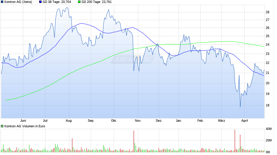Click the 40M volume axis label
This screenshot has width=277, height=155.
tap(269, 129)
